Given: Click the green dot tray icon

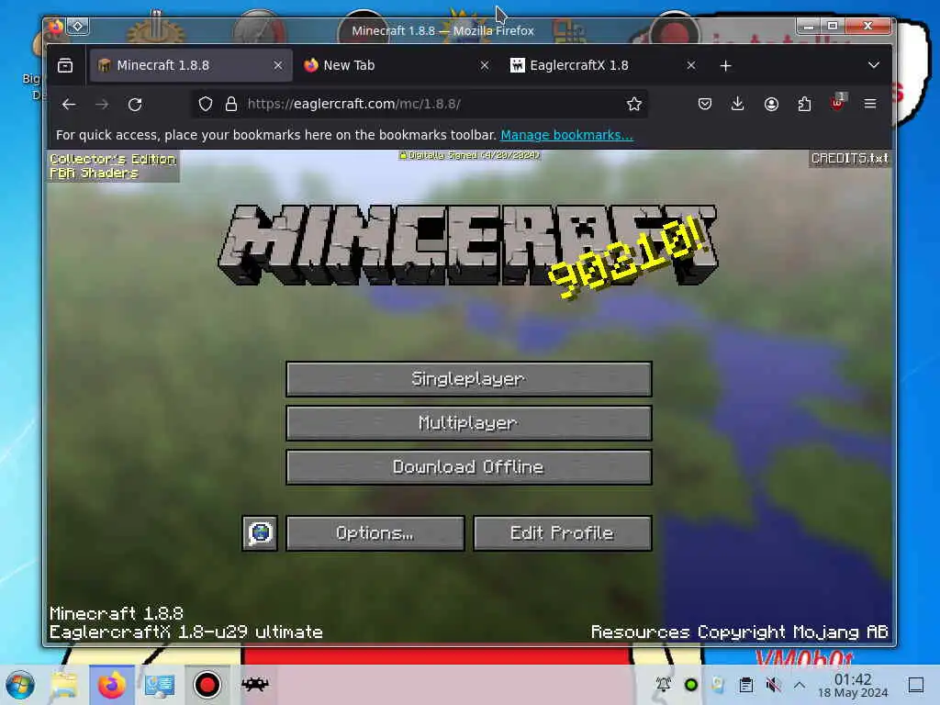Looking at the screenshot, I should tap(691, 685).
